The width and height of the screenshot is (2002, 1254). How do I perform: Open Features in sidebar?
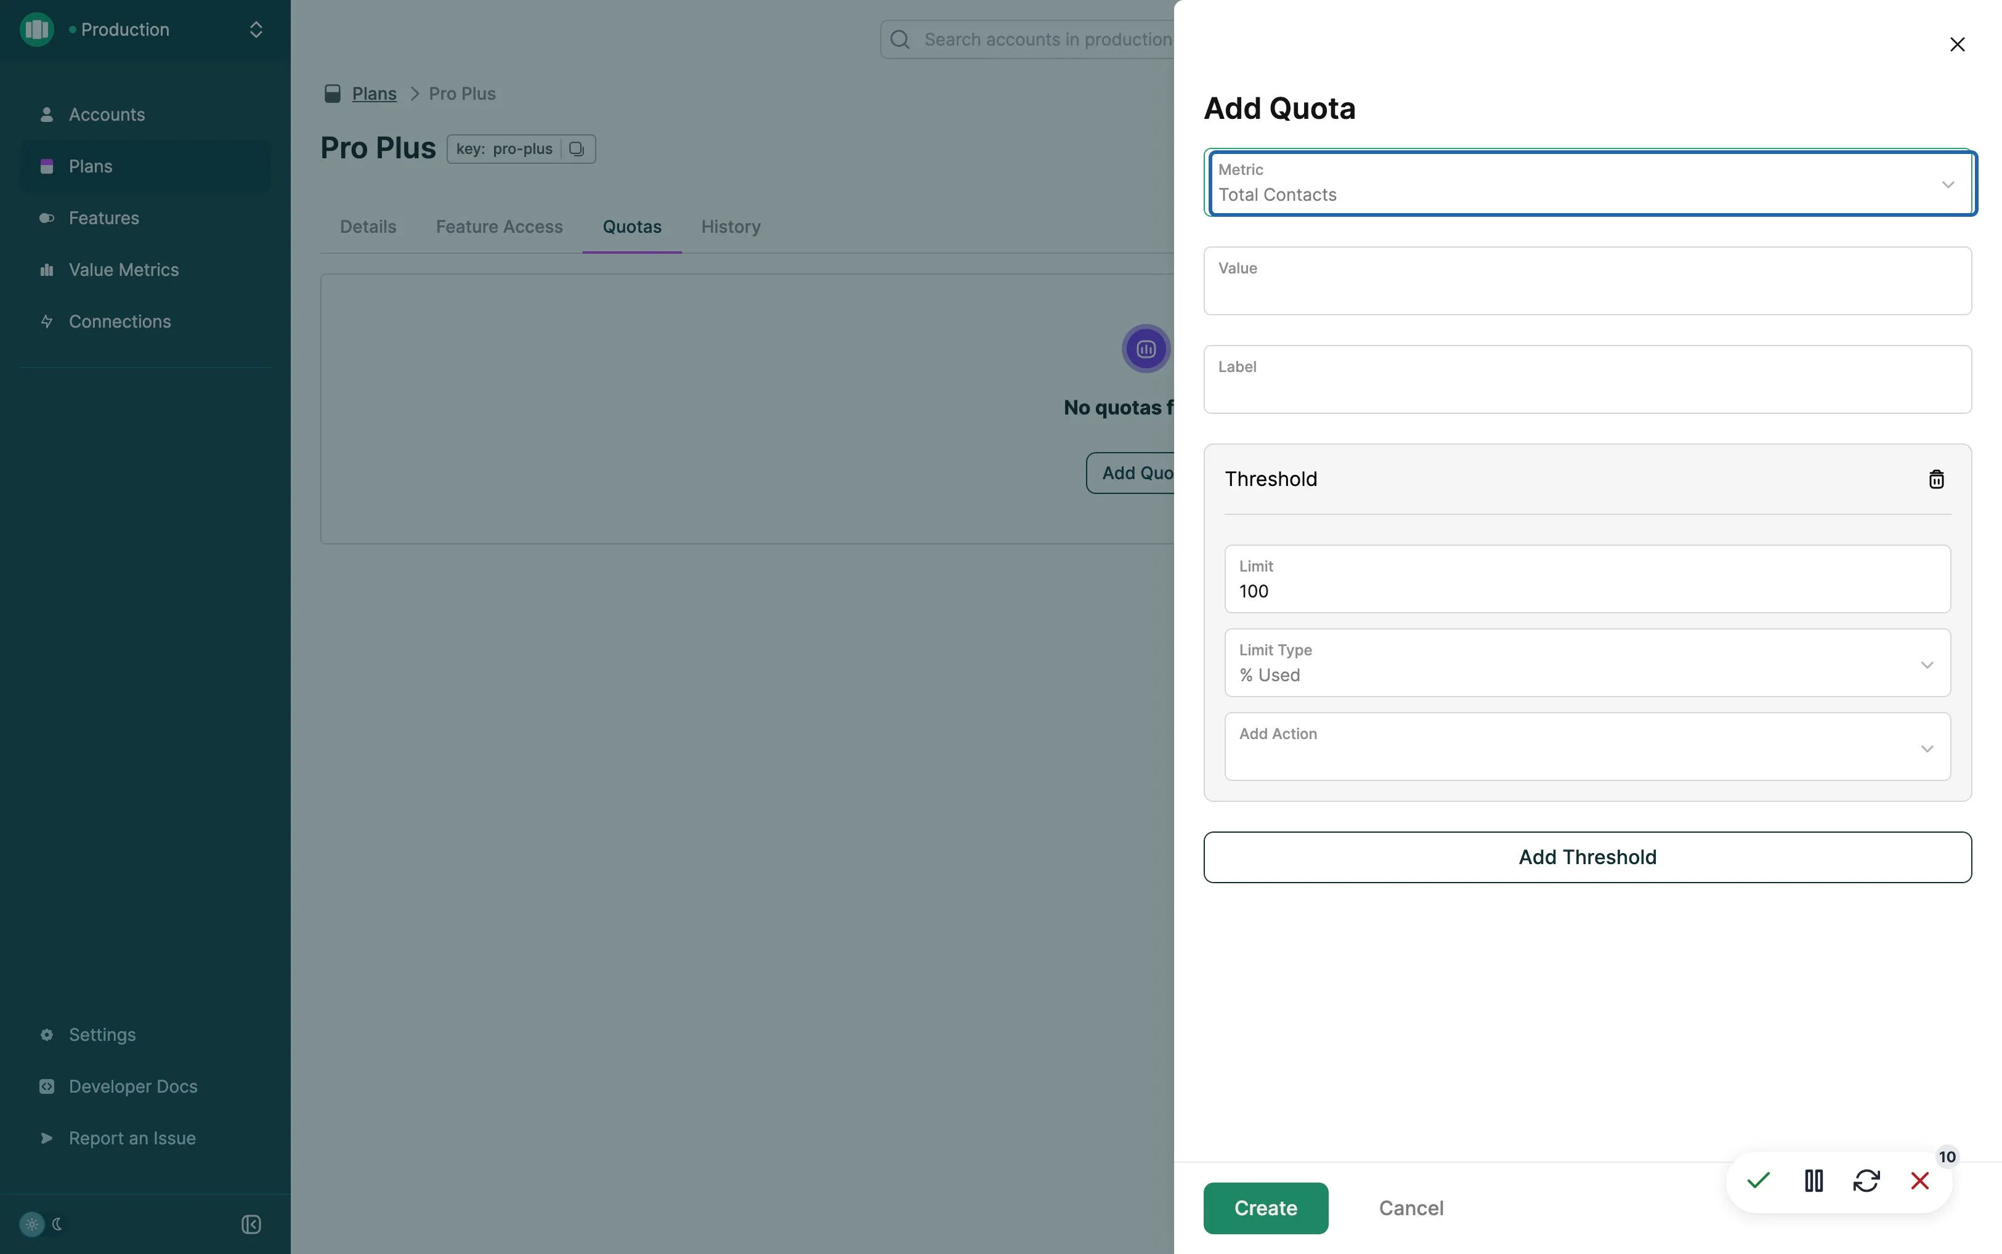pos(145,218)
